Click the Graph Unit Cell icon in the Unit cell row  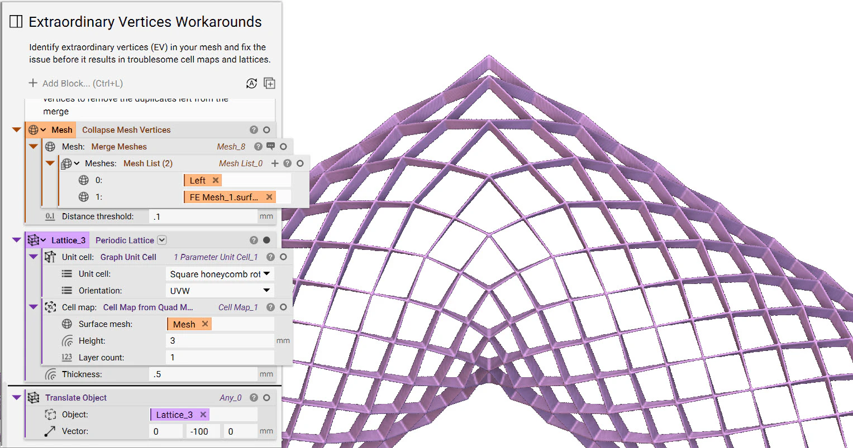click(x=50, y=257)
